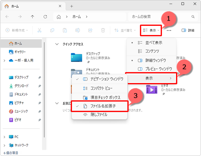The width and height of the screenshot is (201, 156).
Task: Toggle コンパクト ビュー option
Action: pyautogui.click(x=100, y=88)
